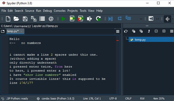Click the 'line 176/177' text in the editor

[21, 83]
